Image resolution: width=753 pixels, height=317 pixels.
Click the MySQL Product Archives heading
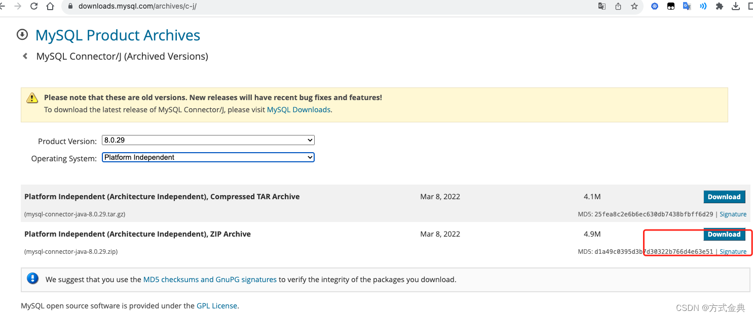118,35
